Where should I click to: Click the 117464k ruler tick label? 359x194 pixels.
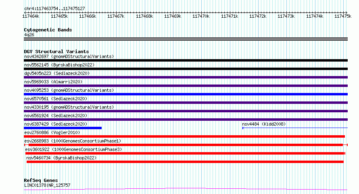[31, 16]
